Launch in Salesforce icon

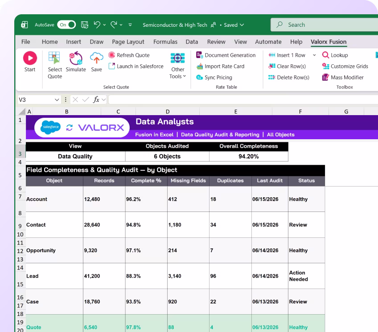(111, 66)
